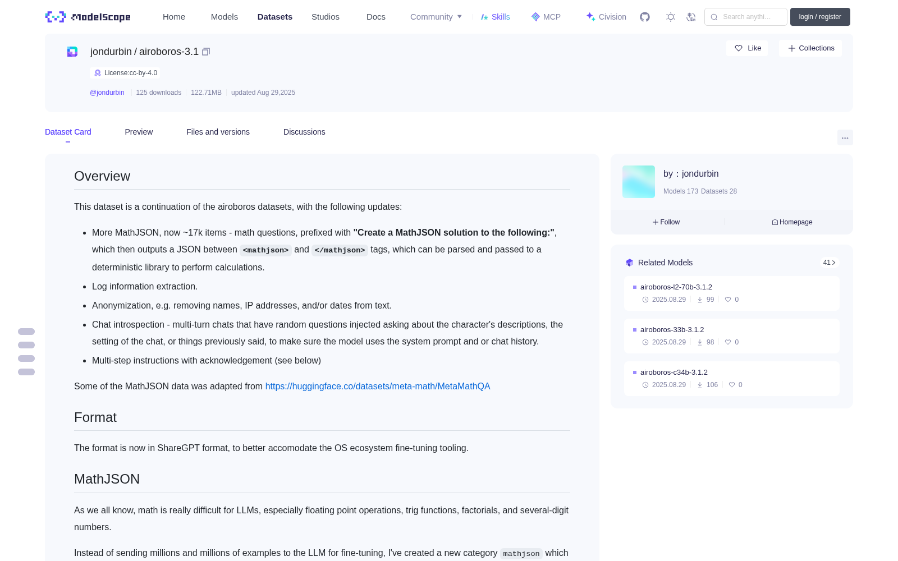
Task: Open the three-dot more options menu
Action: pyautogui.click(x=845, y=138)
